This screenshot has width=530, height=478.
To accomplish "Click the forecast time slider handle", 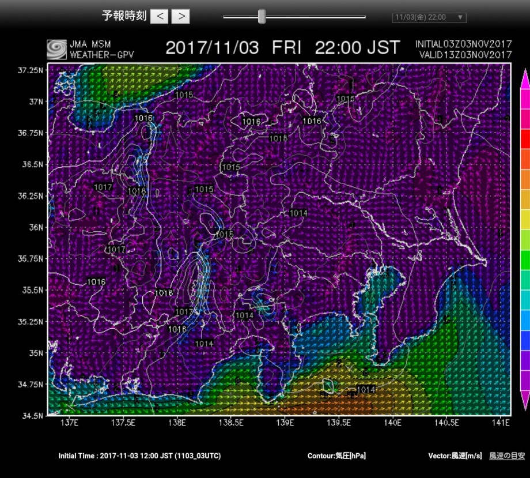I will (262, 17).
